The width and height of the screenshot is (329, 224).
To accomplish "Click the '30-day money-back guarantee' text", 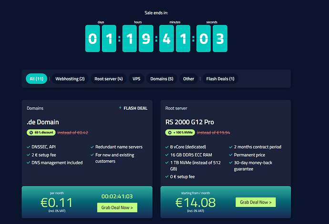I will pos(253,166).
